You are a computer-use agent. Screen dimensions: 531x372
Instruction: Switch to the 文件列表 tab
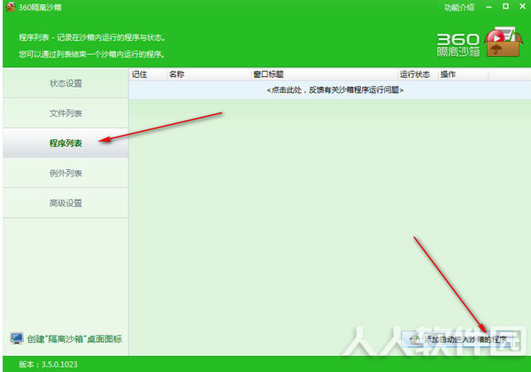pyautogui.click(x=65, y=113)
